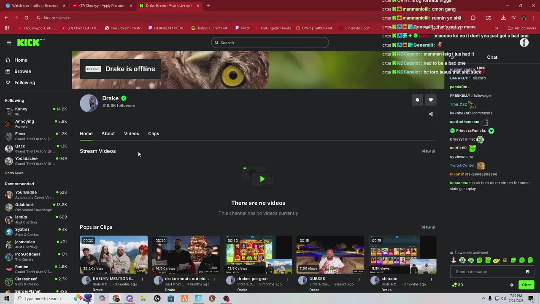
Task: Open Konvy's channel in Following list
Action: tap(36, 111)
